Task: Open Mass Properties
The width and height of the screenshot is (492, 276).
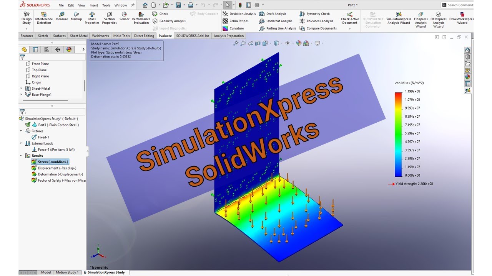Action: coord(92,18)
